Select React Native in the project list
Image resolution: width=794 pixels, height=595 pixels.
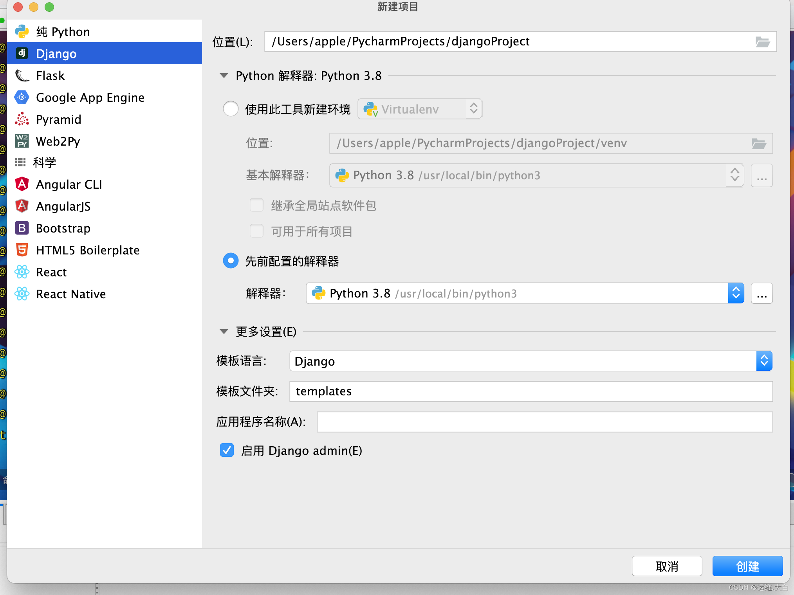(x=70, y=294)
